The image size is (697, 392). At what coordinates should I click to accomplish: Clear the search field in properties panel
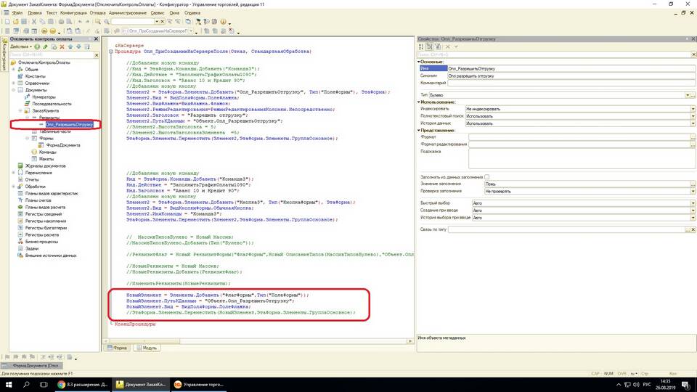pos(693,54)
